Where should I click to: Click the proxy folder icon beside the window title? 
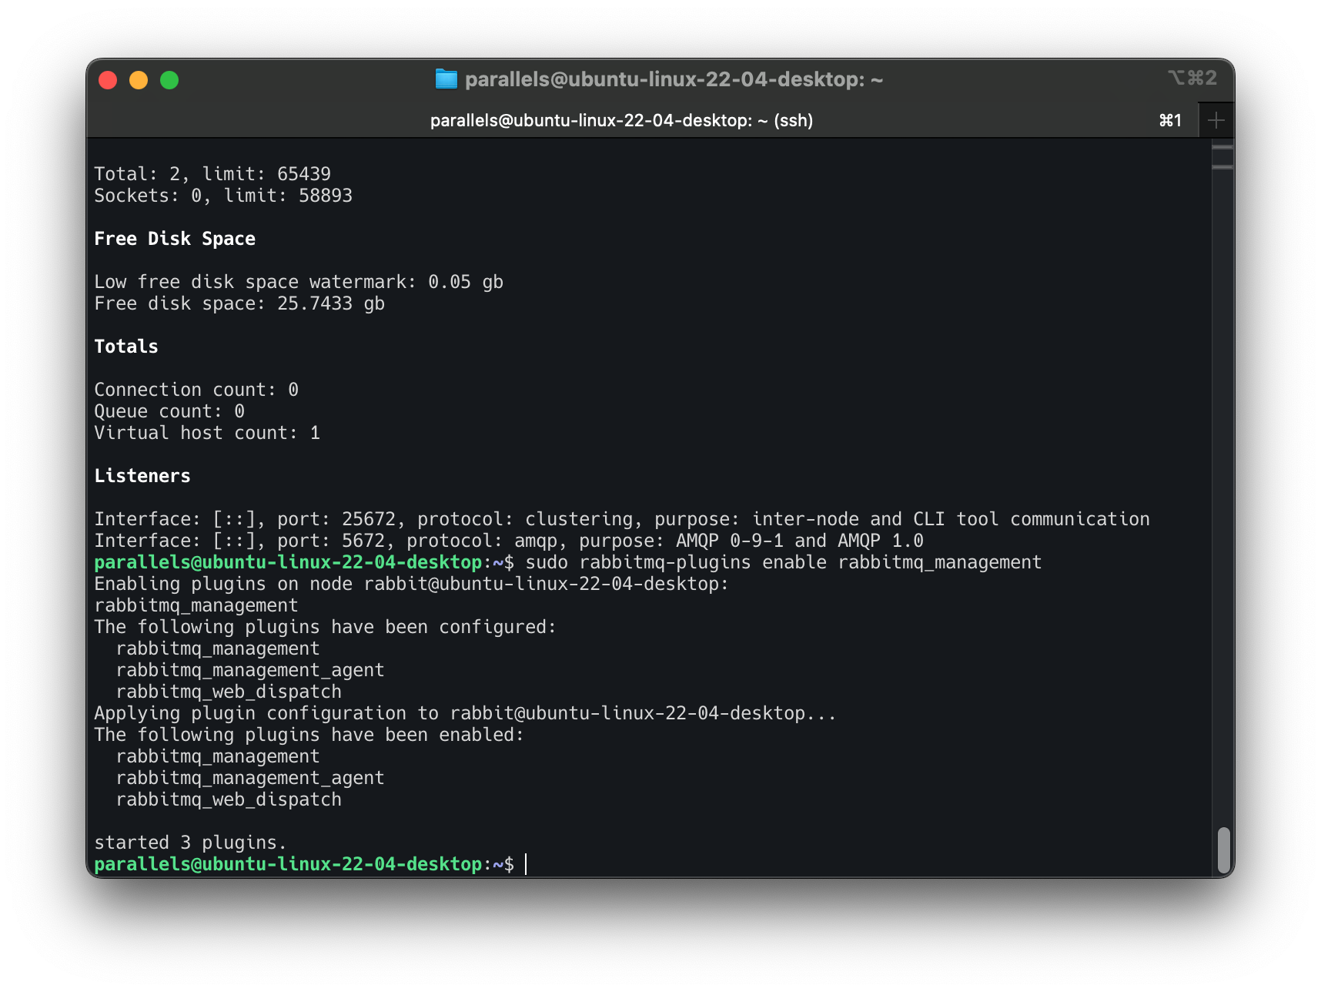(x=448, y=79)
